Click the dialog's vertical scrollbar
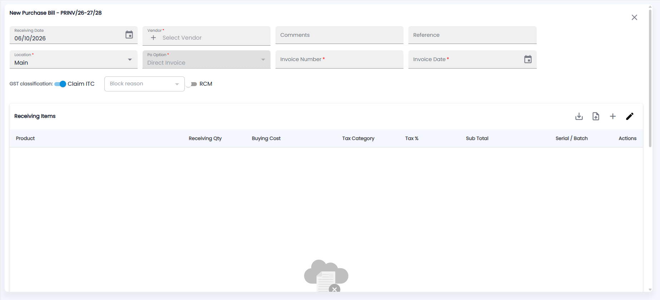 [x=650, y=79]
